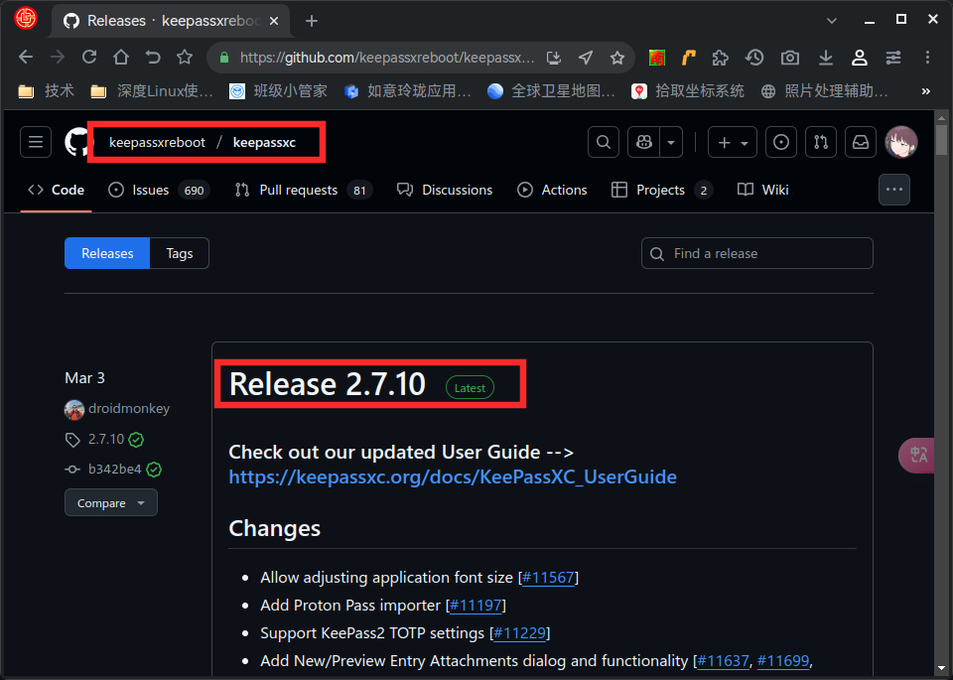953x680 pixels.
Task: Expand the repository nav overflow menu
Action: (894, 190)
